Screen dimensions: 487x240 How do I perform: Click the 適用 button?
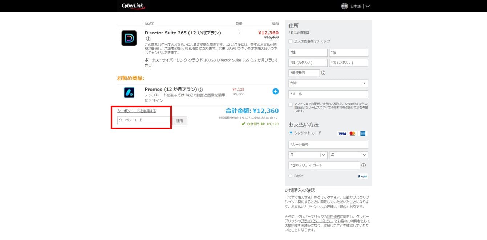[x=180, y=121]
